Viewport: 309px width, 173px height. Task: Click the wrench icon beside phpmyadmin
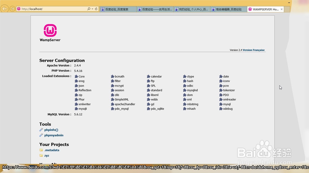click(x=41, y=135)
